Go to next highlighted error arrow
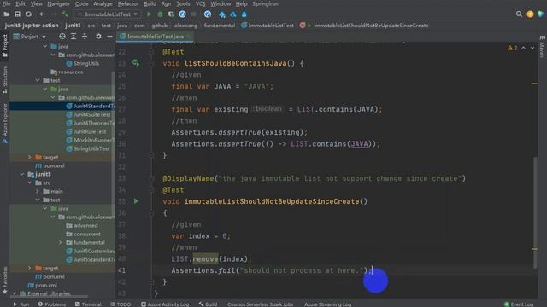Image resolution: width=547 pixels, height=307 pixels. click(x=532, y=48)
